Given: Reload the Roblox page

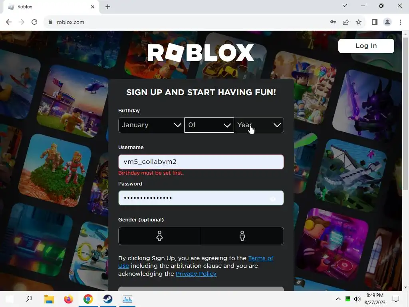Looking at the screenshot, I should [x=34, y=22].
